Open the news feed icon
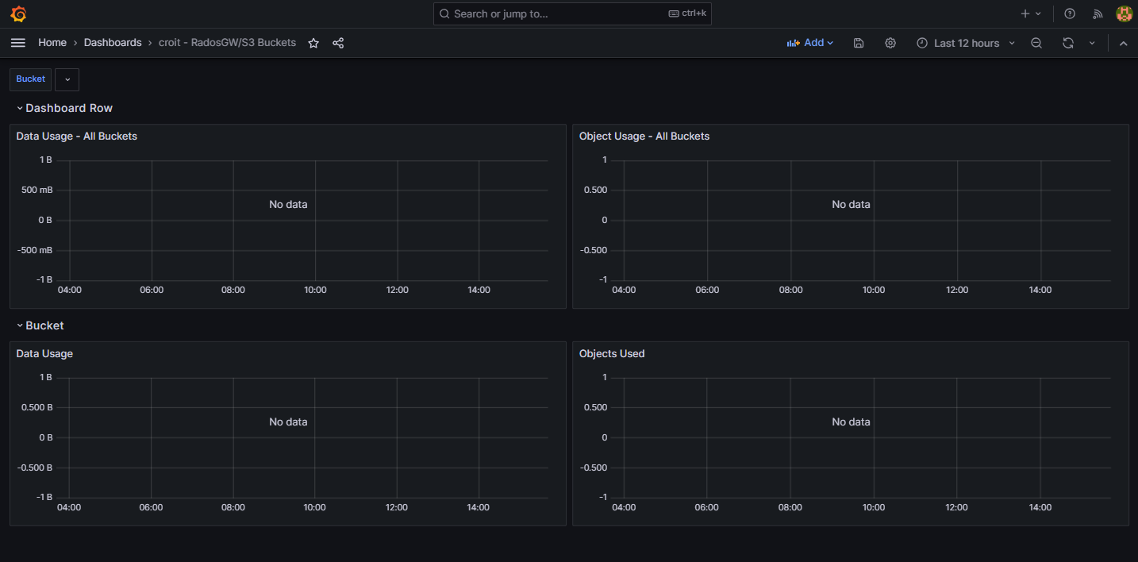This screenshot has height=562, width=1138. 1098,13
